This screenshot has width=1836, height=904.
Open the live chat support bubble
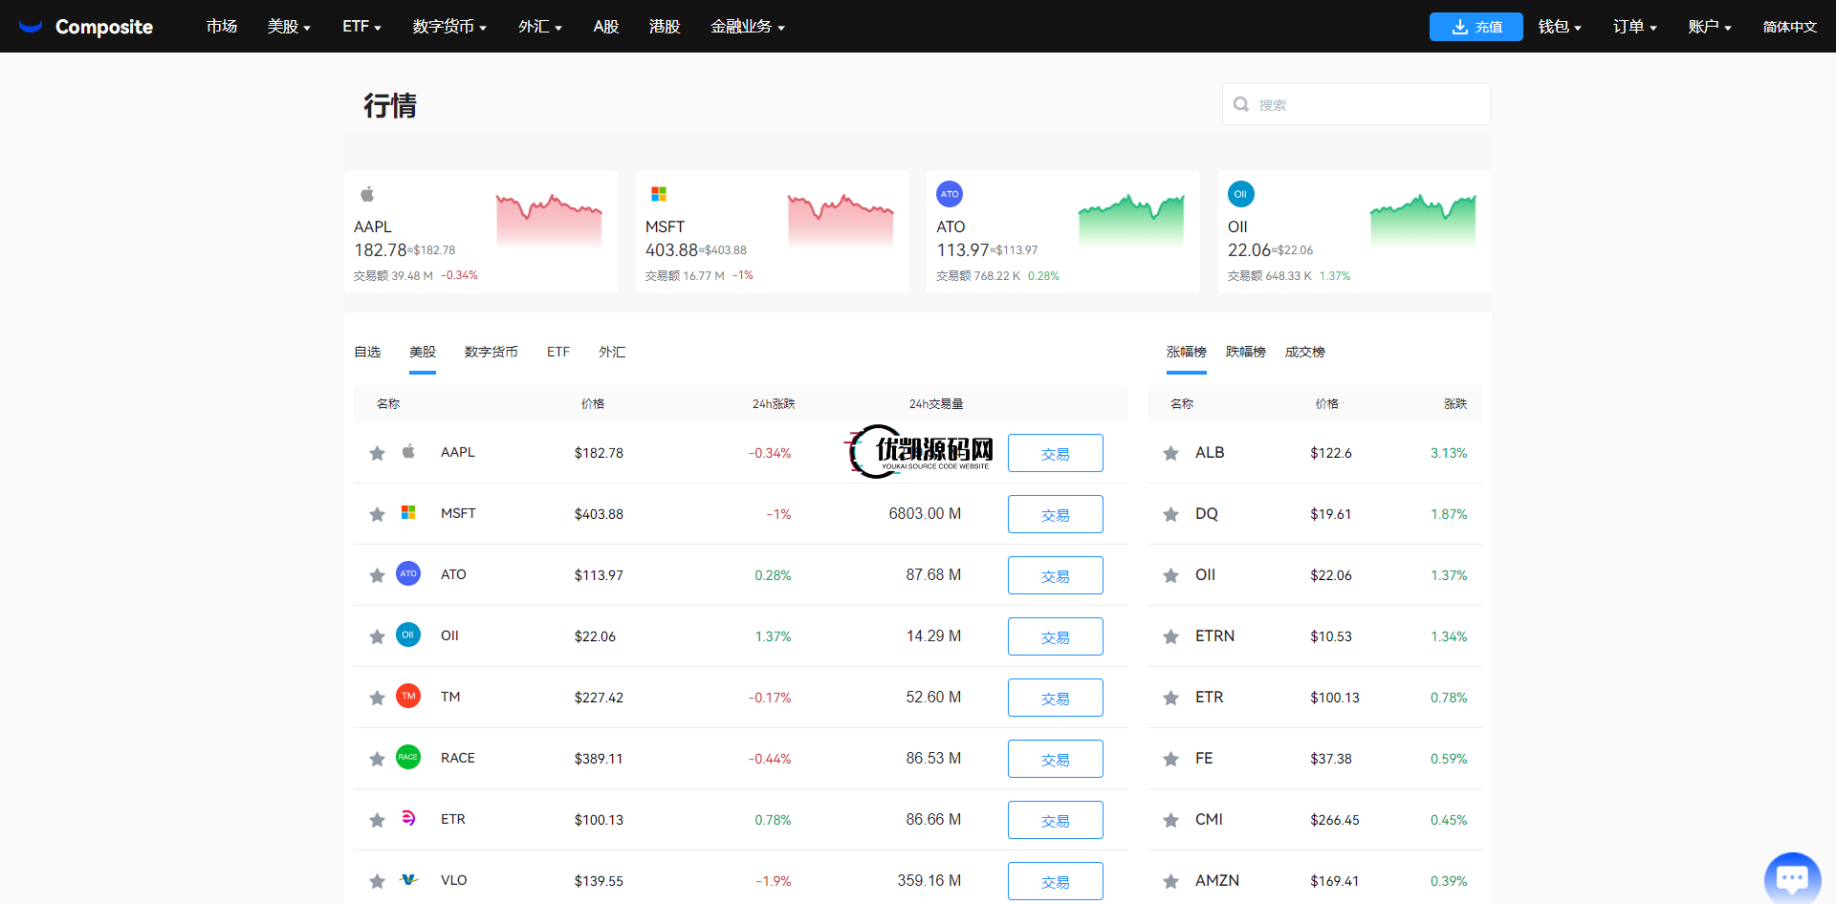[1791, 876]
